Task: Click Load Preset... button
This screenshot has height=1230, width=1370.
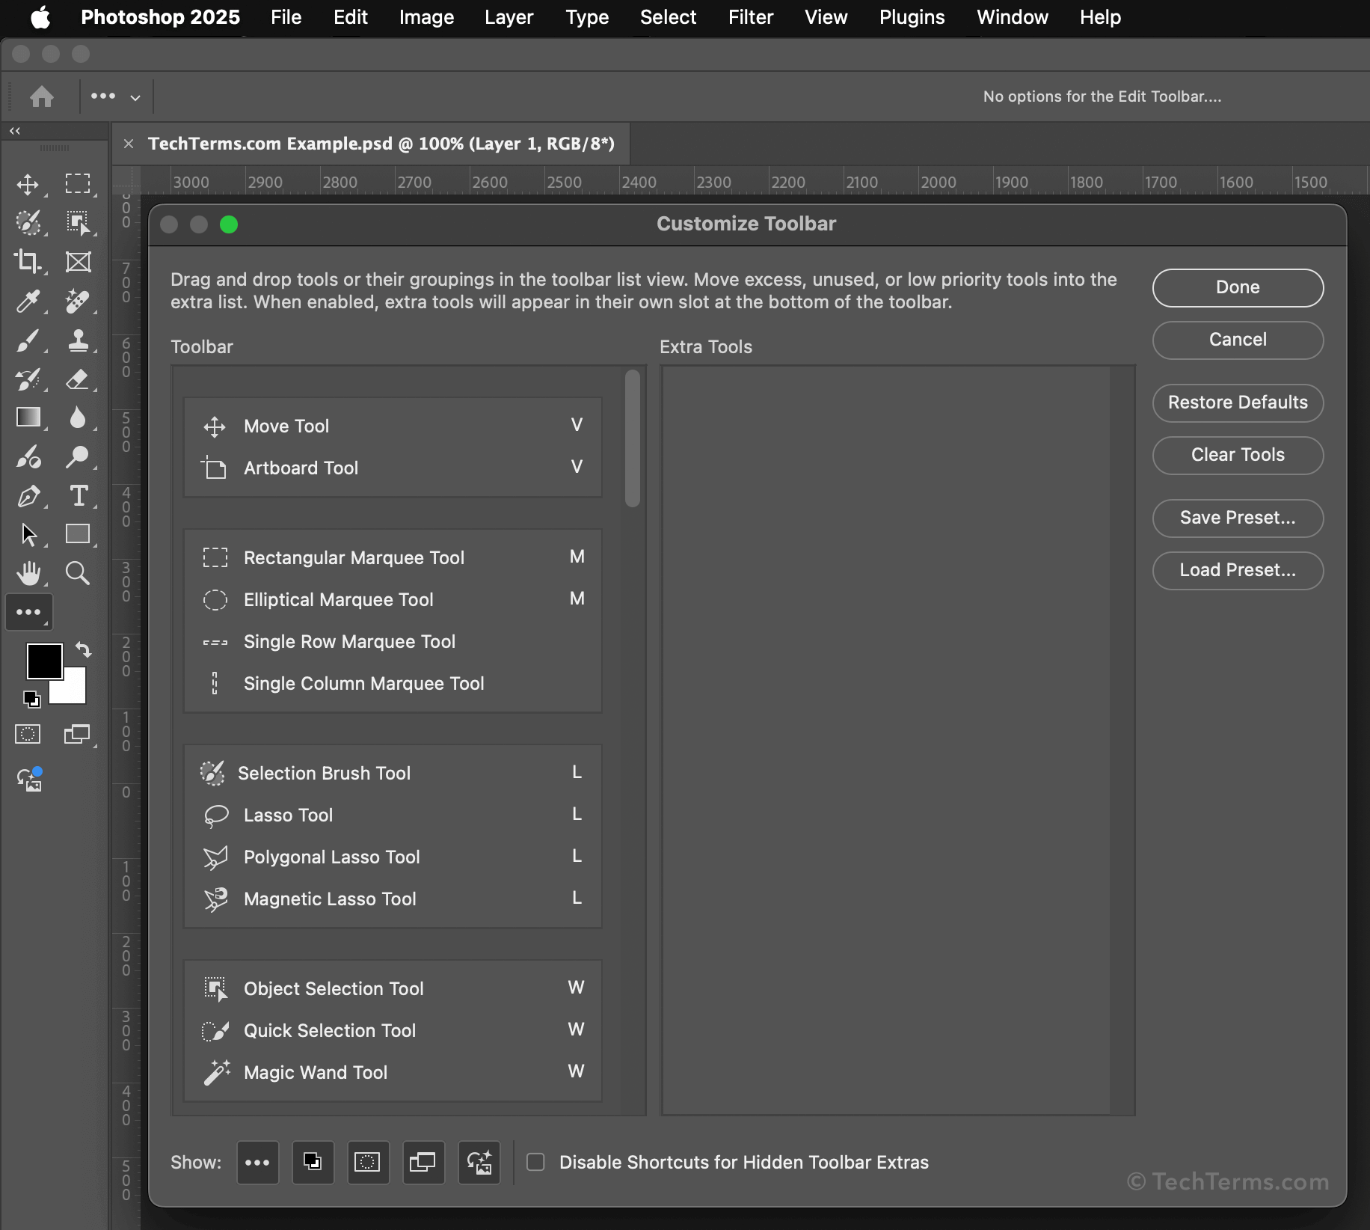Action: click(x=1238, y=570)
